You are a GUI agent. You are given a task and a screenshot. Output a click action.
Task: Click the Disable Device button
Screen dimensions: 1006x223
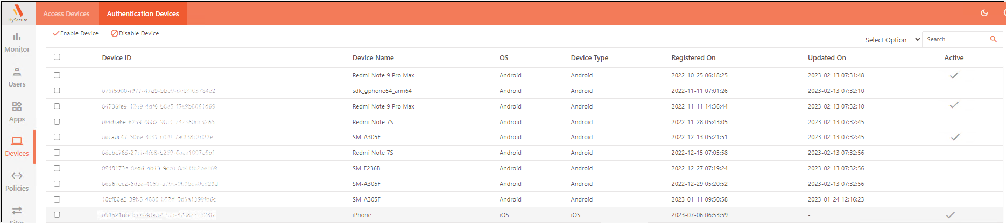tap(135, 33)
